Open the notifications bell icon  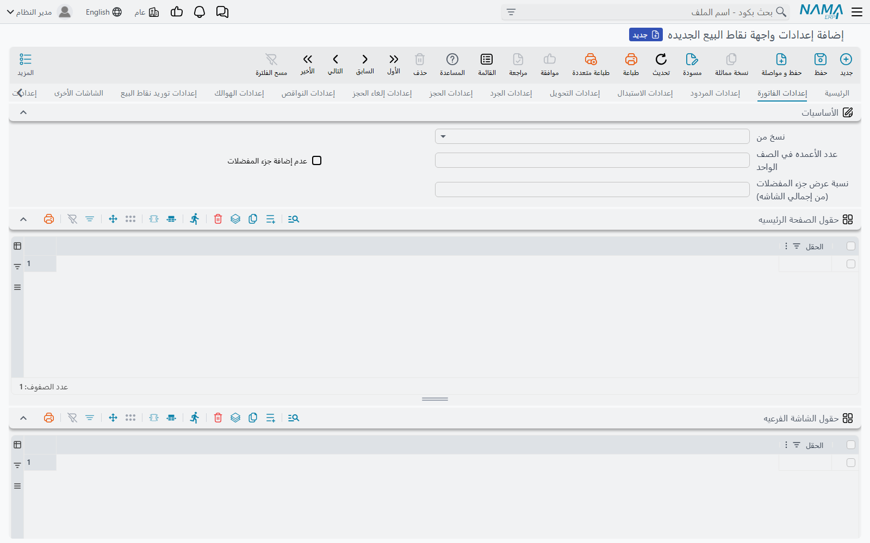pyautogui.click(x=200, y=12)
